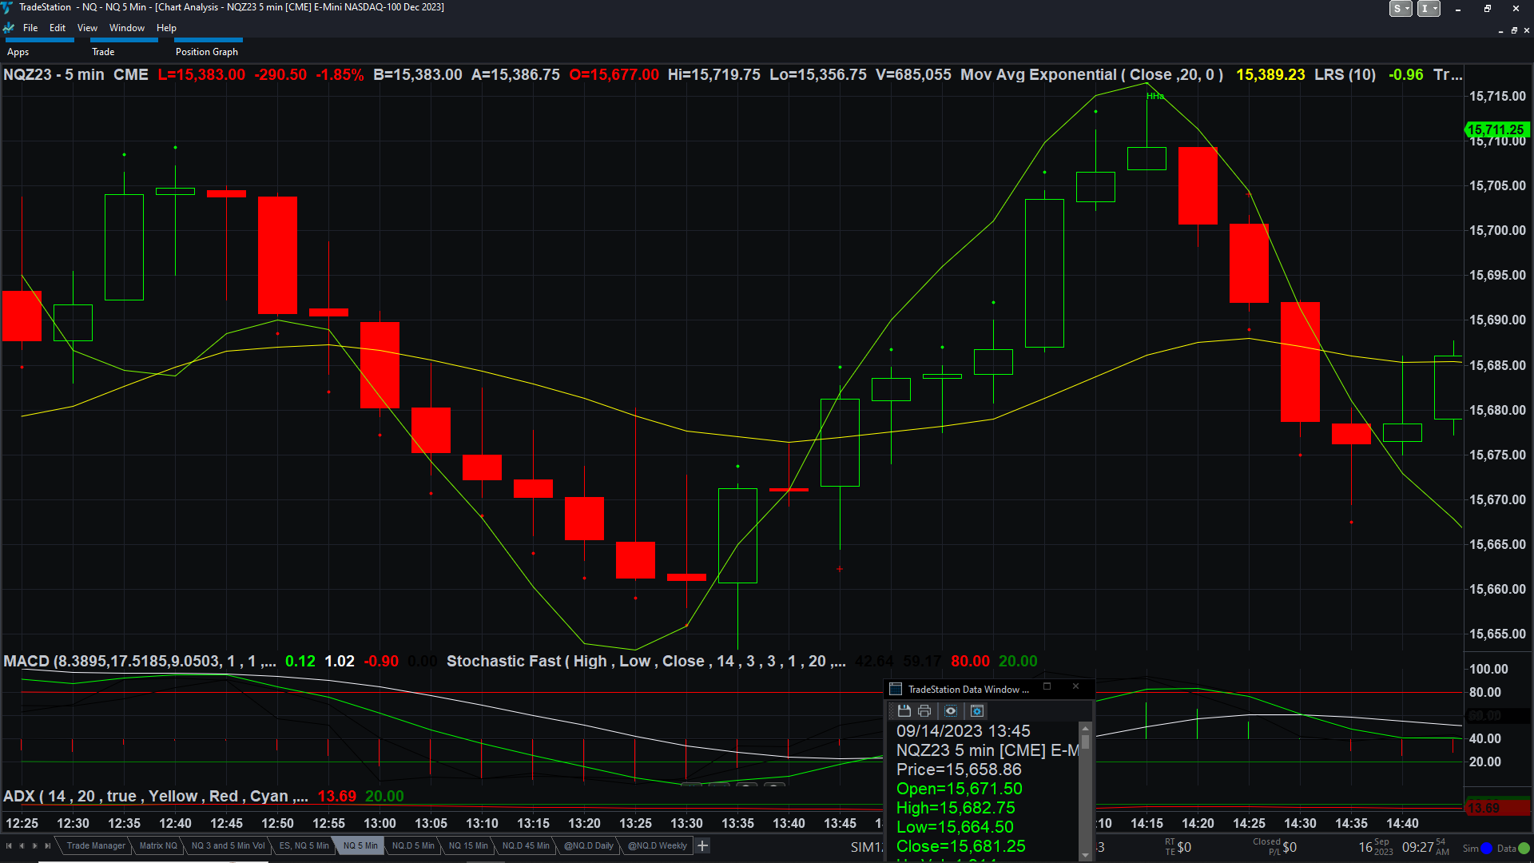Image resolution: width=1534 pixels, height=863 pixels.
Task: Go to the previous workspace tab
Action: (22, 846)
